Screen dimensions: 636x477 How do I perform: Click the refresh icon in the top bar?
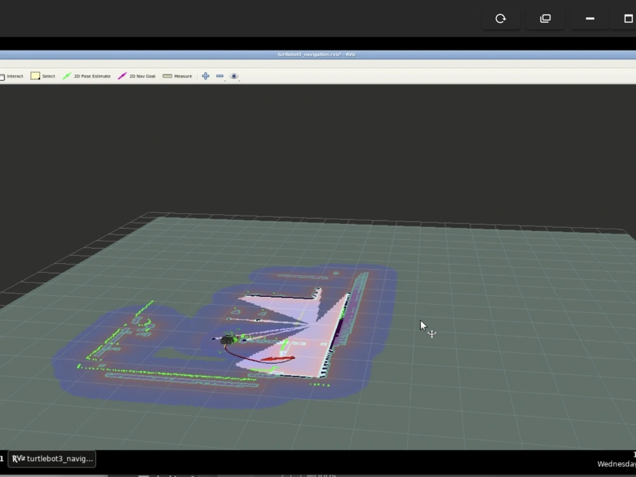point(501,18)
